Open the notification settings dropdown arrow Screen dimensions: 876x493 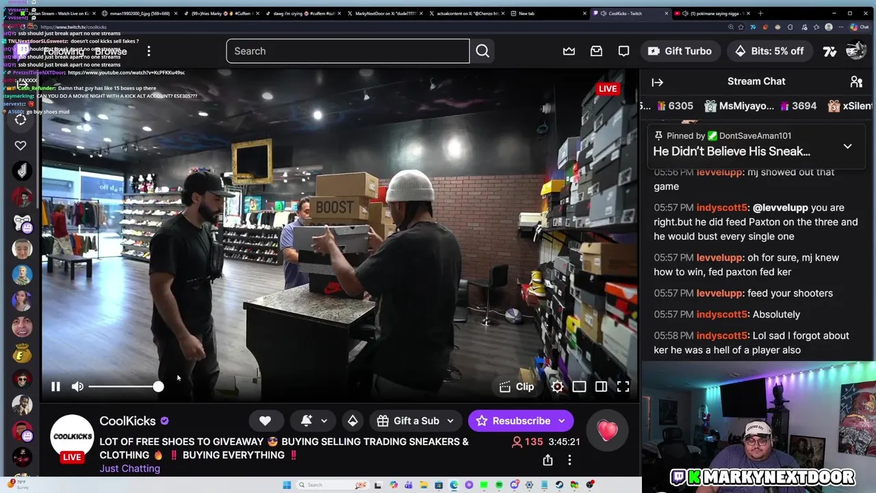click(x=324, y=421)
